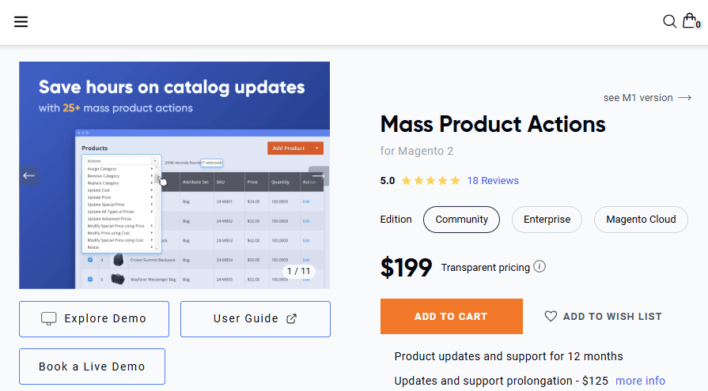The width and height of the screenshot is (708, 391).
Task: Advance to next slide in gallery
Action: (318, 175)
